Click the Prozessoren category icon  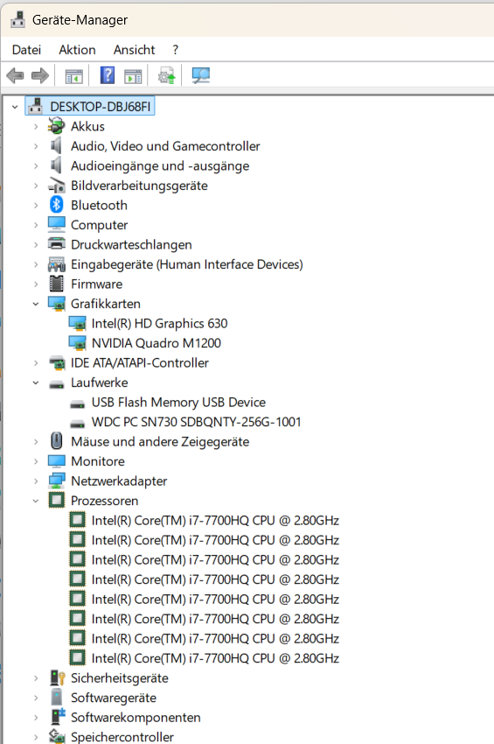(x=57, y=500)
